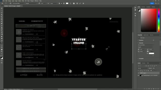
Task: Toggle layer filter switch in Layers panel
Action: 156,65
